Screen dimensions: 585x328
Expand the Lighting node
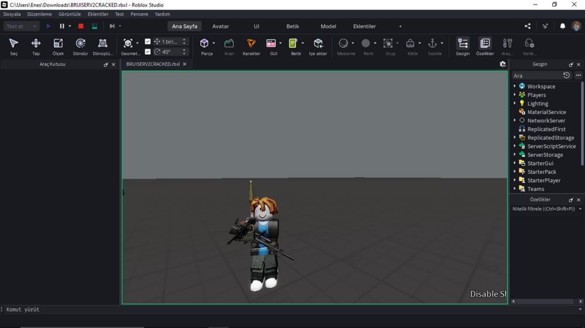coord(515,103)
